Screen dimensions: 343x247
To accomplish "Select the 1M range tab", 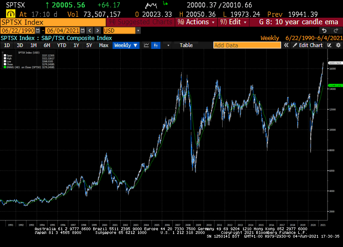I will pyautogui.click(x=33, y=45).
